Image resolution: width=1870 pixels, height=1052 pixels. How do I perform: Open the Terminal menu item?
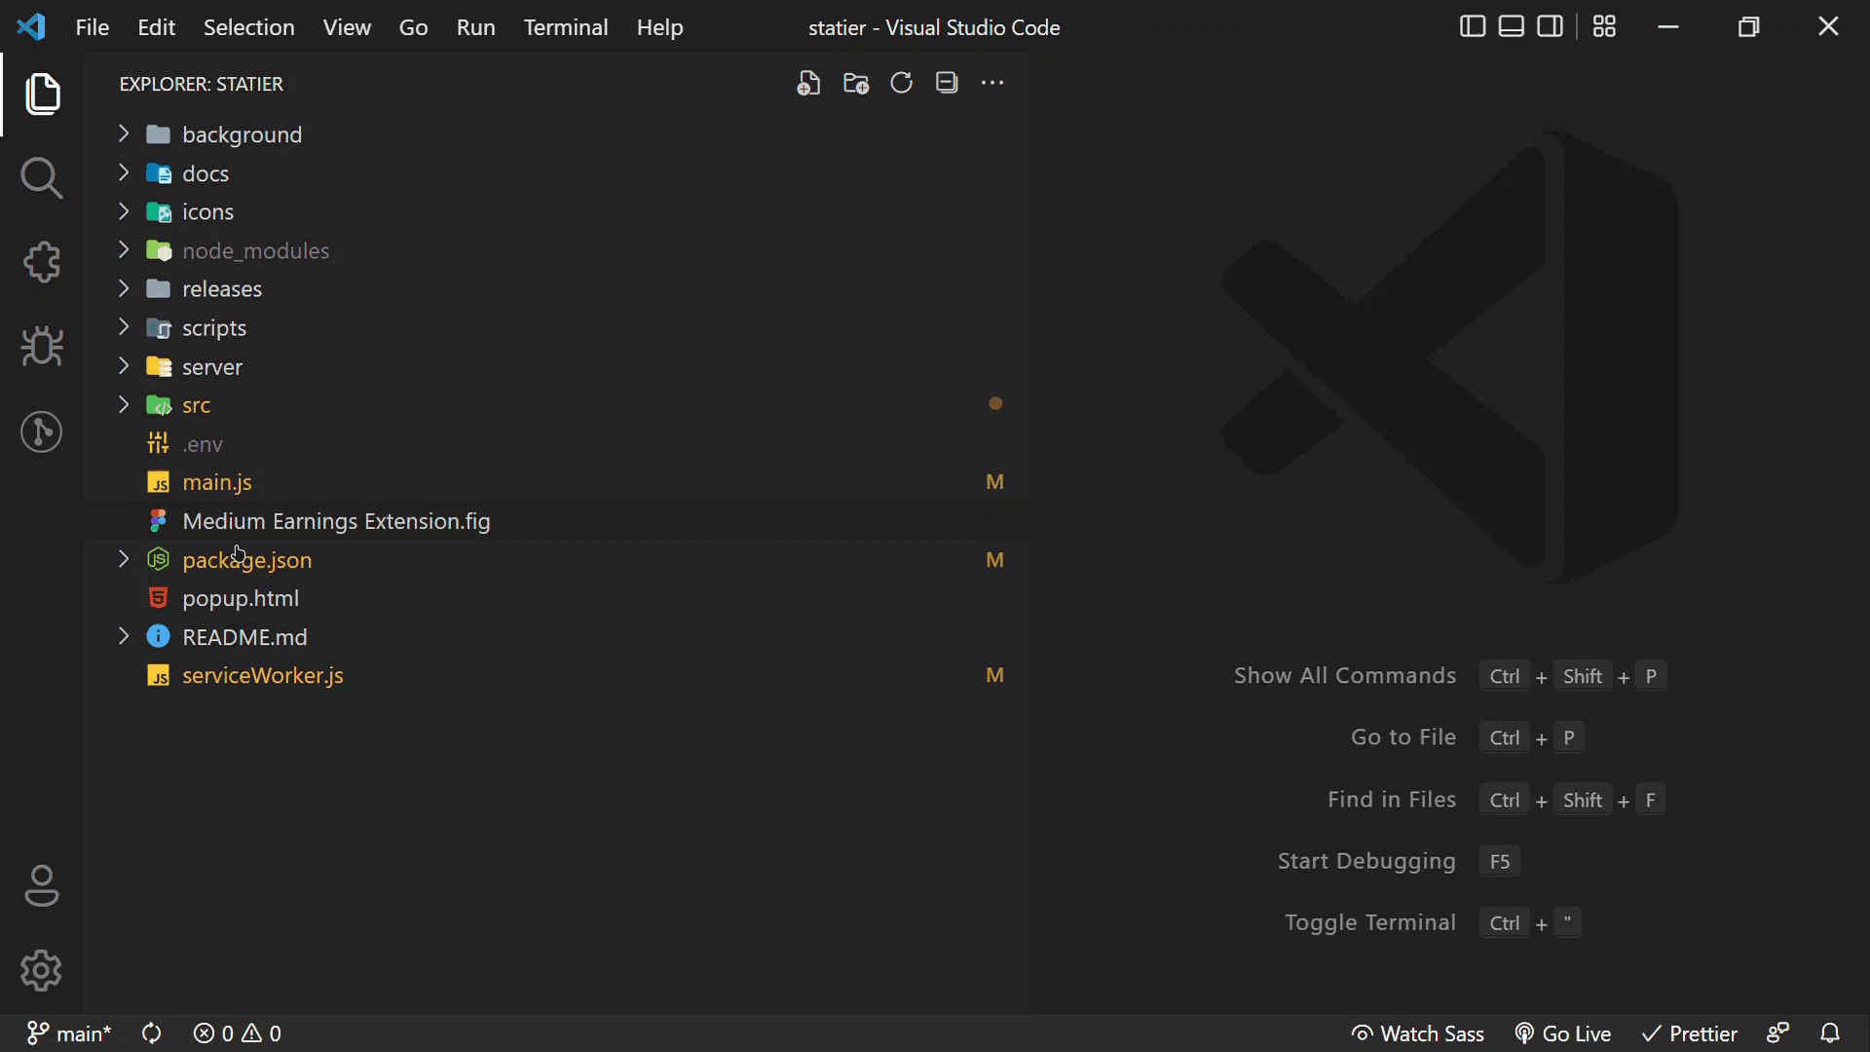click(565, 27)
